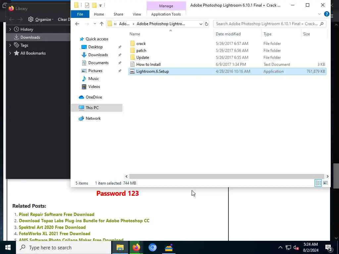Open recent locations dropdown arrow
Image resolution: width=339 pixels, height=254 pixels.
[x=95, y=24]
